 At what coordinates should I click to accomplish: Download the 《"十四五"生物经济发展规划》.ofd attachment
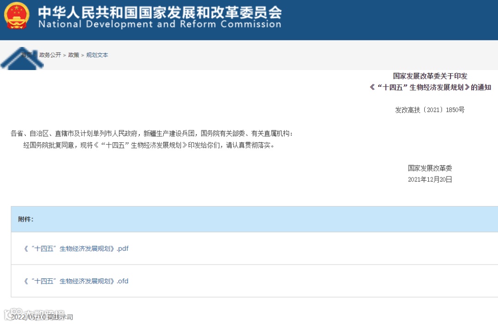coord(76,281)
